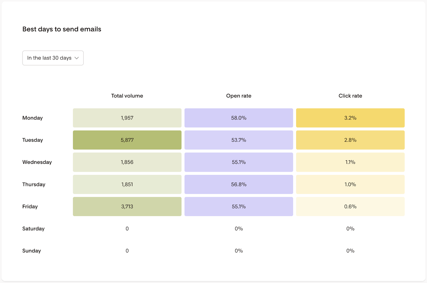The image size is (427, 283).
Task: Click Tuesday's 53.7% open rate cell
Action: (x=239, y=140)
